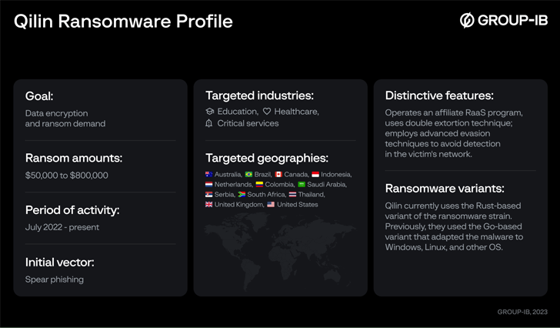Click the GROUP-IB, 2023 footer text

pyautogui.click(x=522, y=313)
